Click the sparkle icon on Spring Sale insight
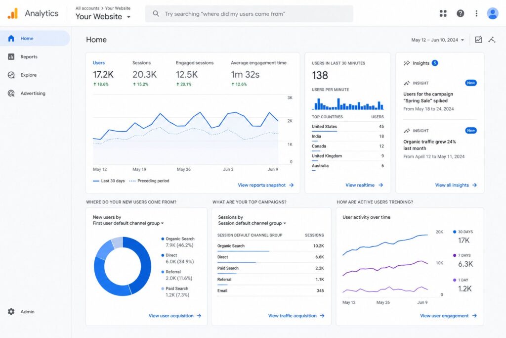 click(407, 83)
